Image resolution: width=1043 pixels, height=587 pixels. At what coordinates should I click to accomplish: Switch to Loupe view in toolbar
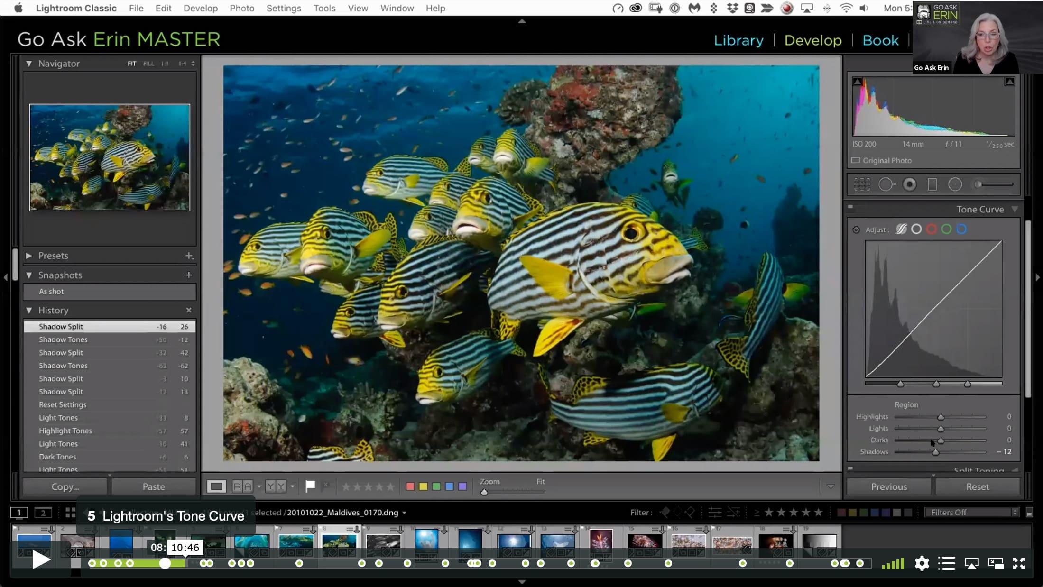216,486
